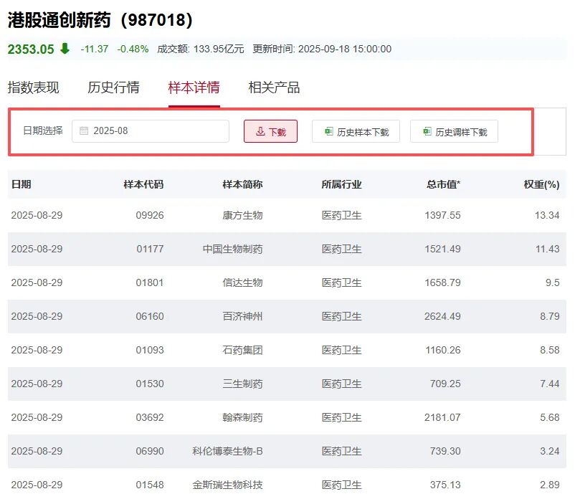Click market value 1658.79
575x499 pixels.
[442, 282]
